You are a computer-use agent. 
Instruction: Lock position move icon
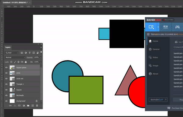pyautogui.click(x=18, y=62)
